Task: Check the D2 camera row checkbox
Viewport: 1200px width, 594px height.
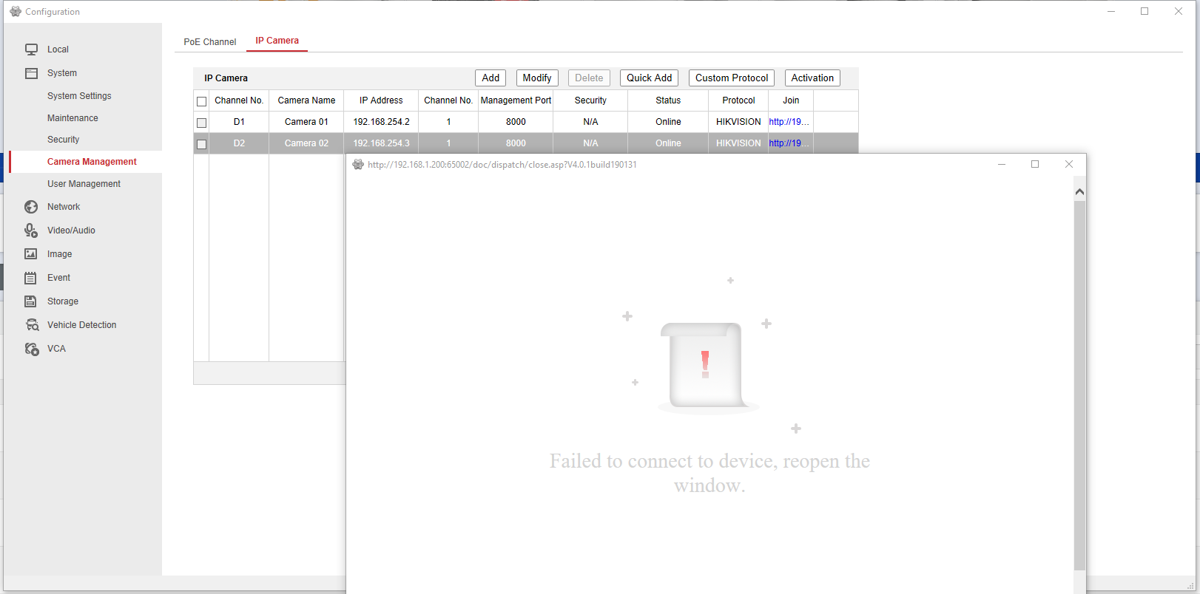Action: coord(201,144)
